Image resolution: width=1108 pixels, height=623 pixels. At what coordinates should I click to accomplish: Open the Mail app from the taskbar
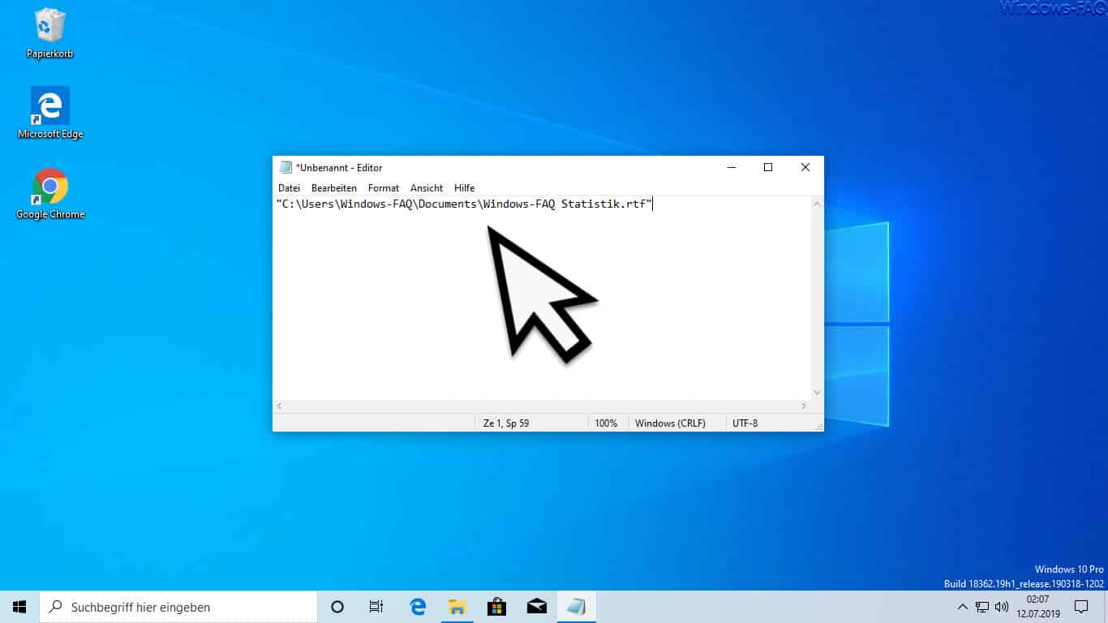click(536, 607)
